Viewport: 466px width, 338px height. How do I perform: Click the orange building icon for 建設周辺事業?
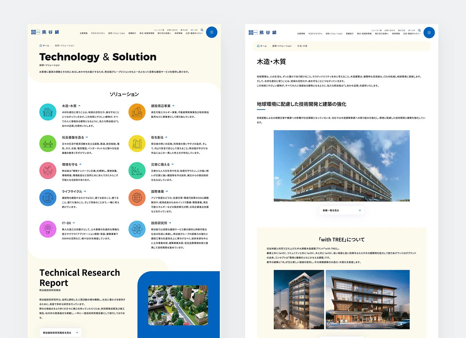pos(137,112)
